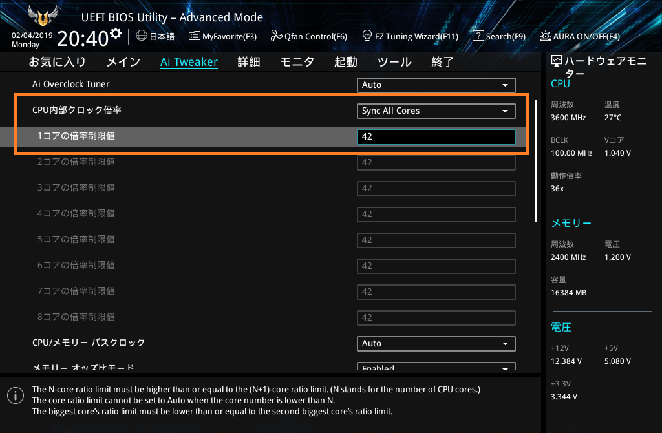Select the CPU内部クロック倍率 label
The height and width of the screenshot is (433, 662).
pyautogui.click(x=77, y=110)
